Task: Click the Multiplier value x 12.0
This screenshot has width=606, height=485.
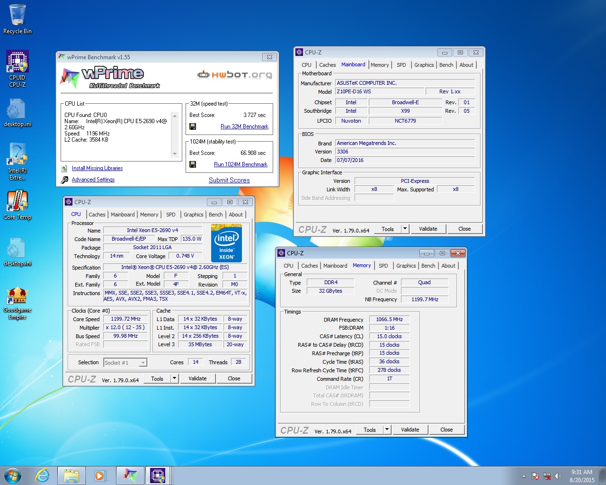Action: click(x=125, y=327)
